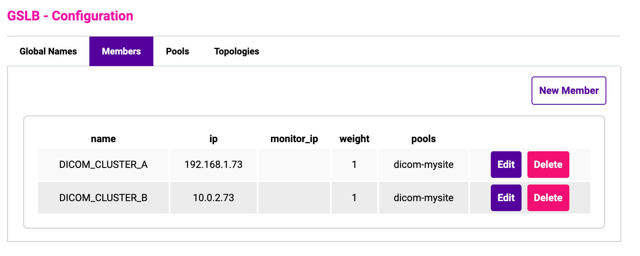Click the 10.0.2.73 IP address cell
Screen dimensions: 640x256
coord(214,198)
